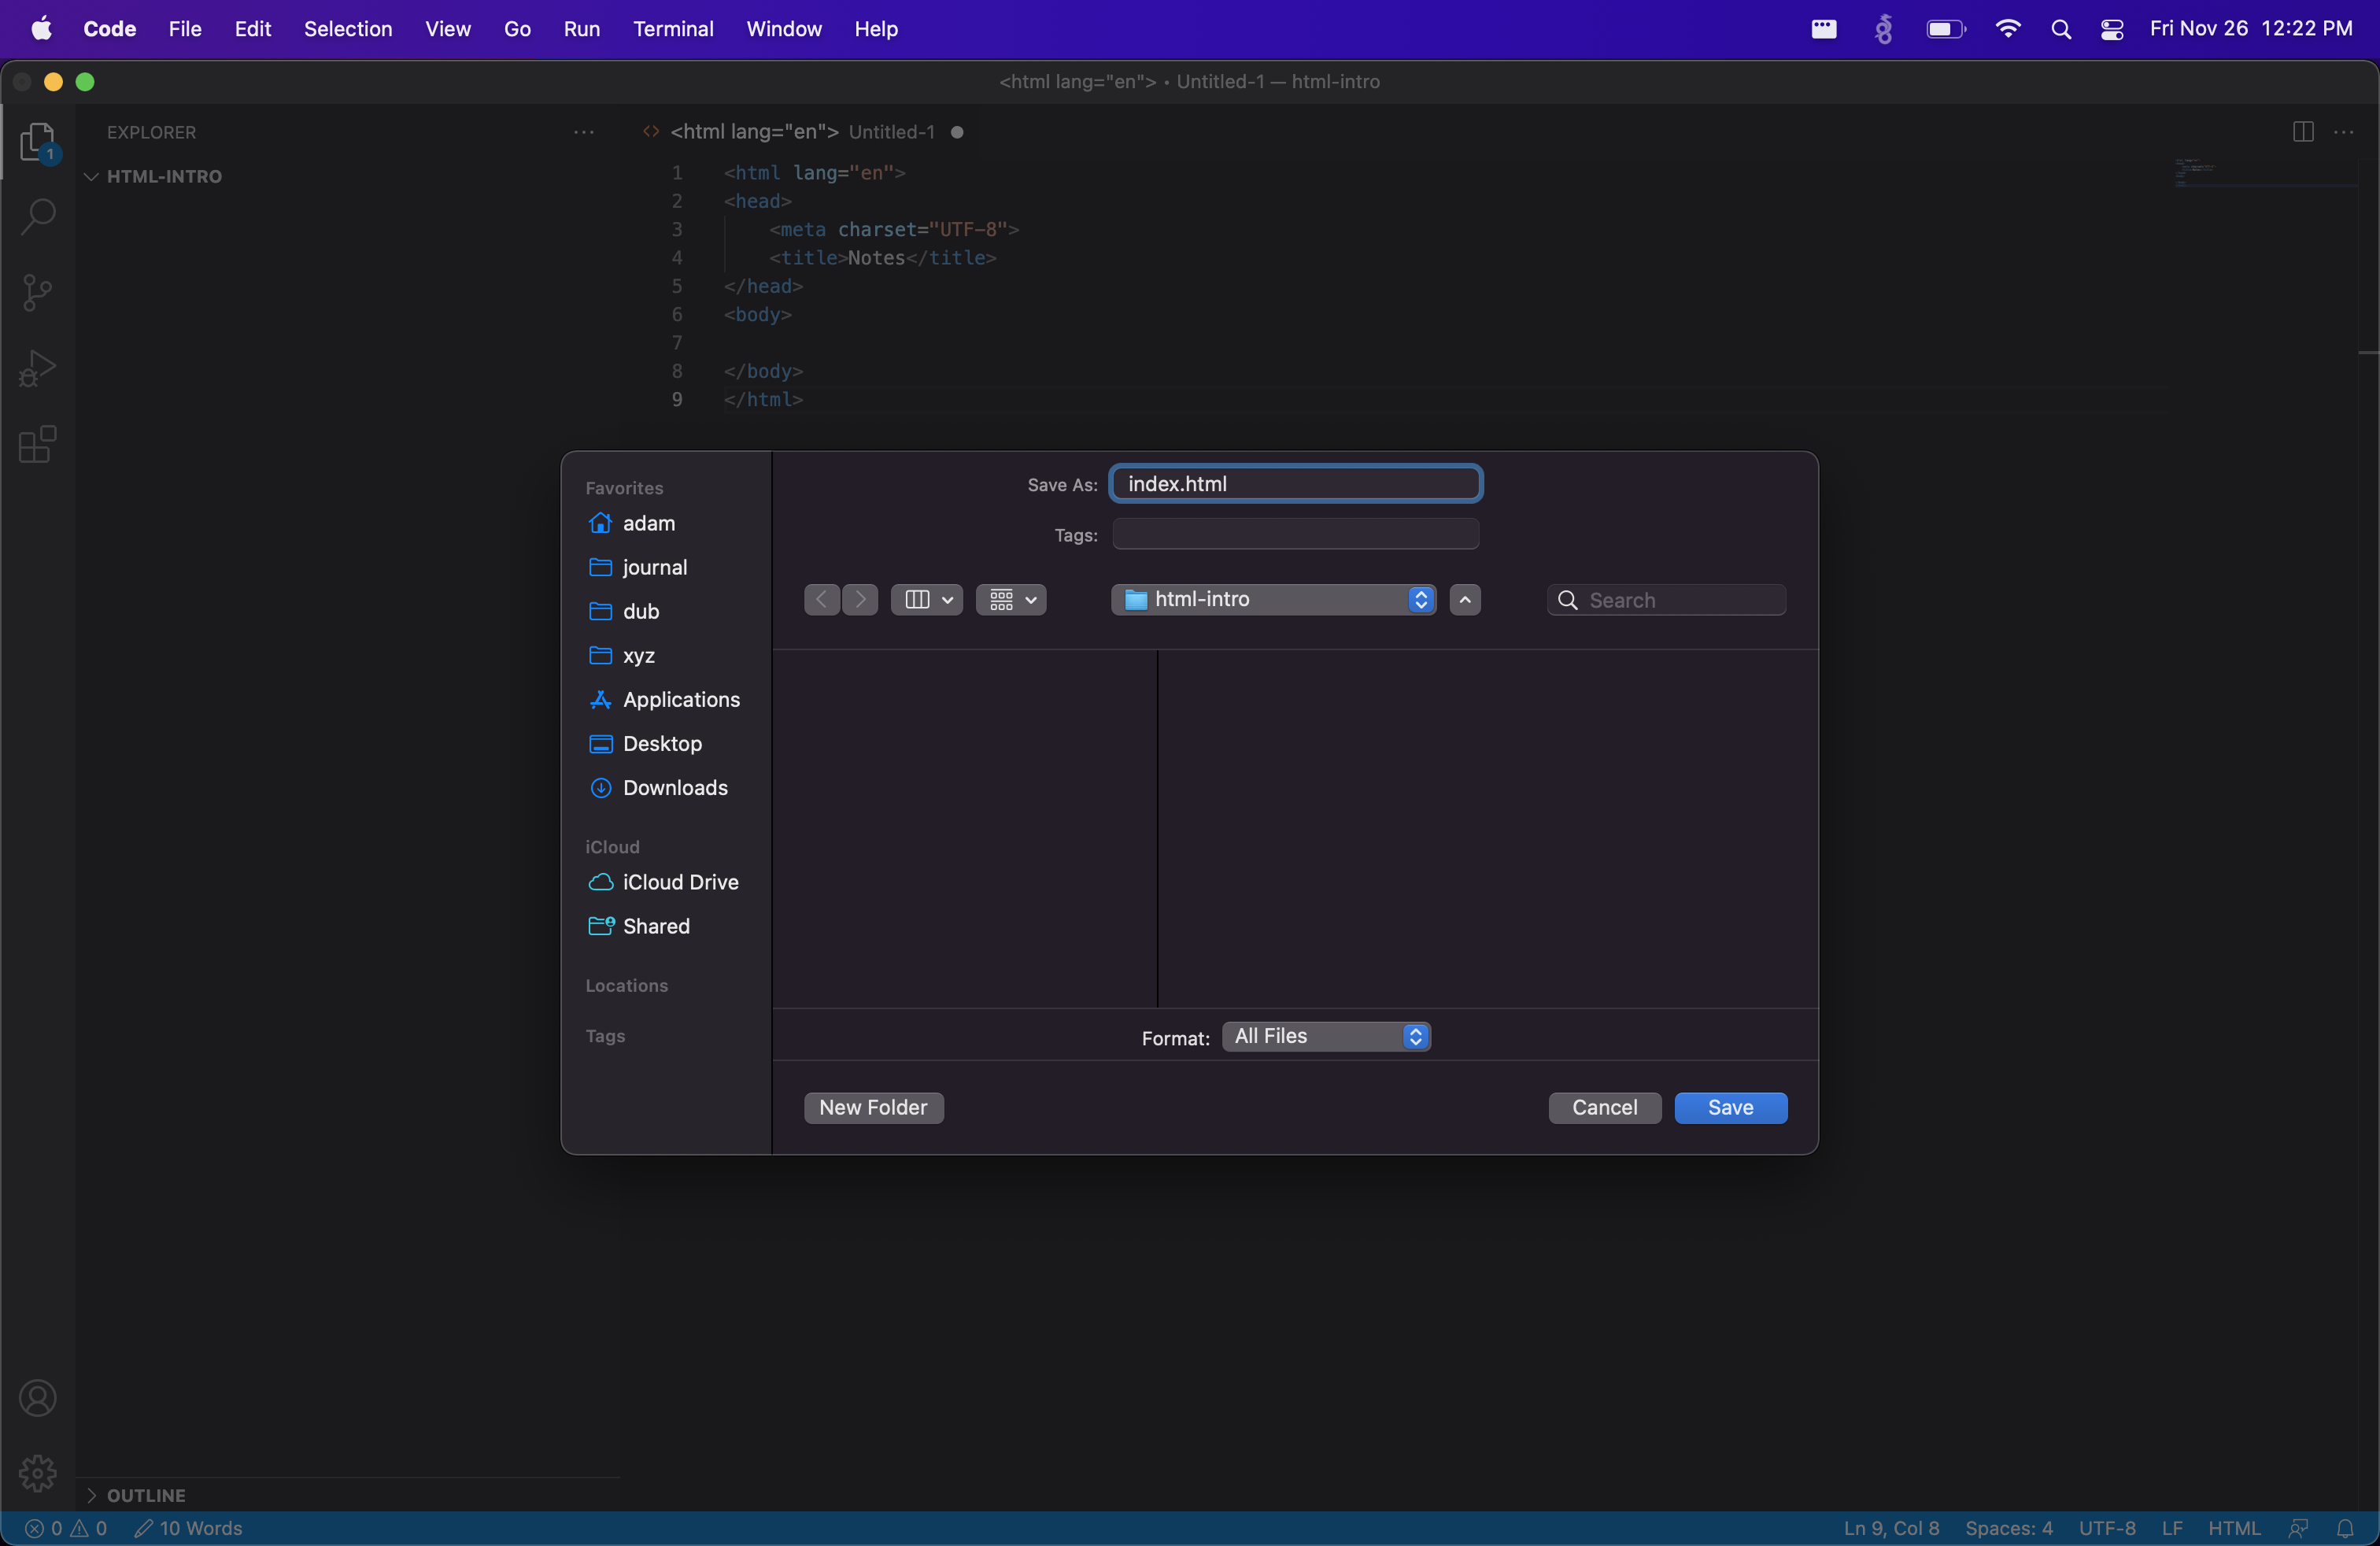Create a New Folder
This screenshot has height=1546, width=2380.
click(x=873, y=1107)
